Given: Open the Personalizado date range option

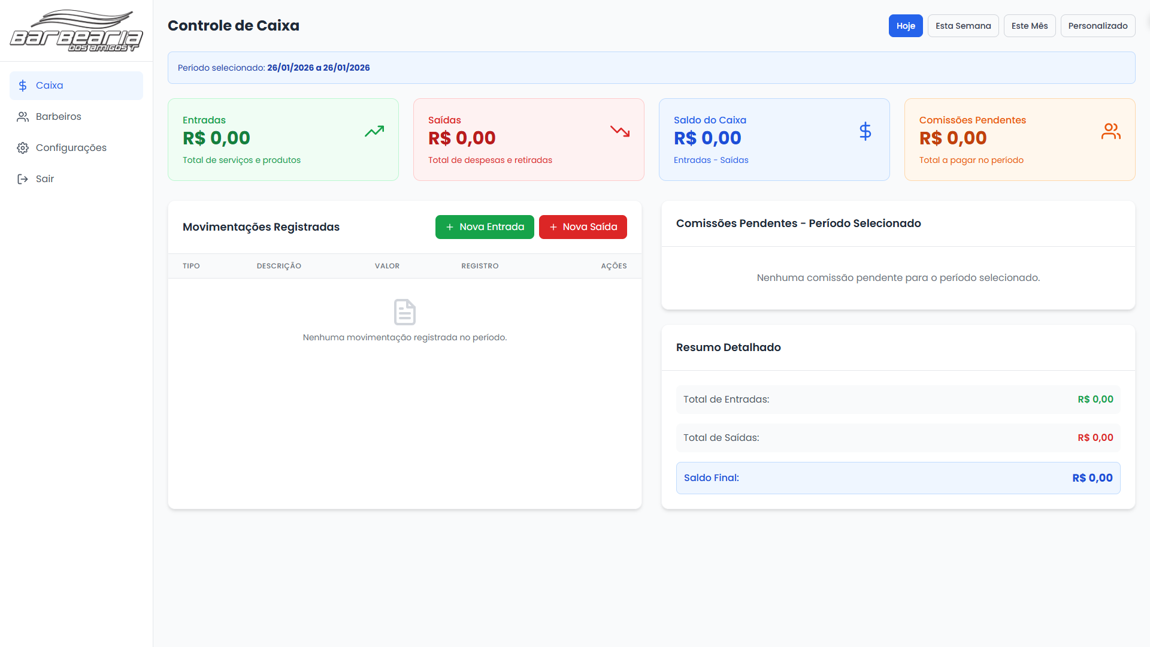Looking at the screenshot, I should 1097,26.
